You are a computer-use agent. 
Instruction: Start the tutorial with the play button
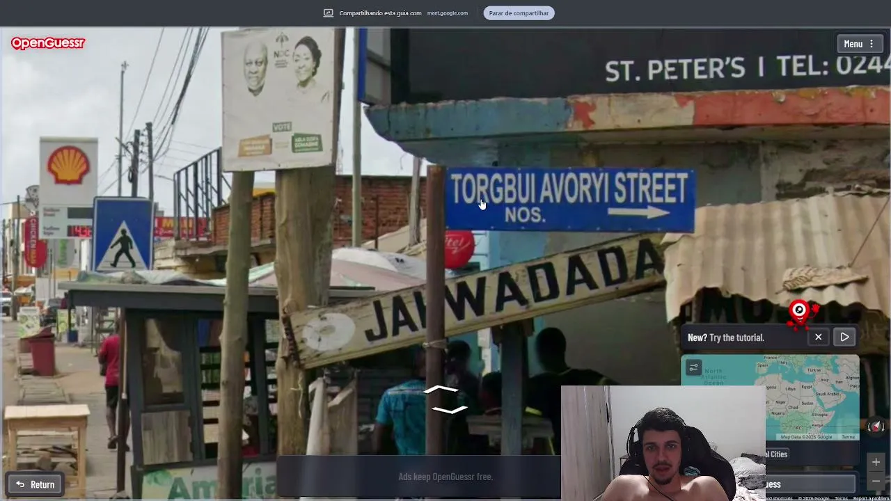(844, 337)
